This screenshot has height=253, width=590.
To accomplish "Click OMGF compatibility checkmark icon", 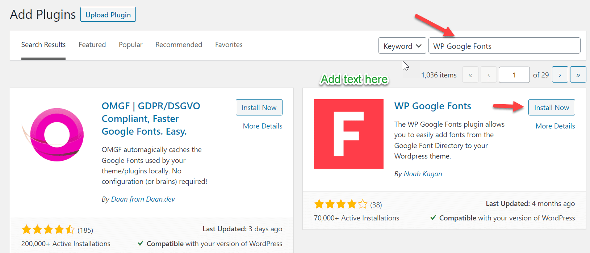I will [x=141, y=243].
